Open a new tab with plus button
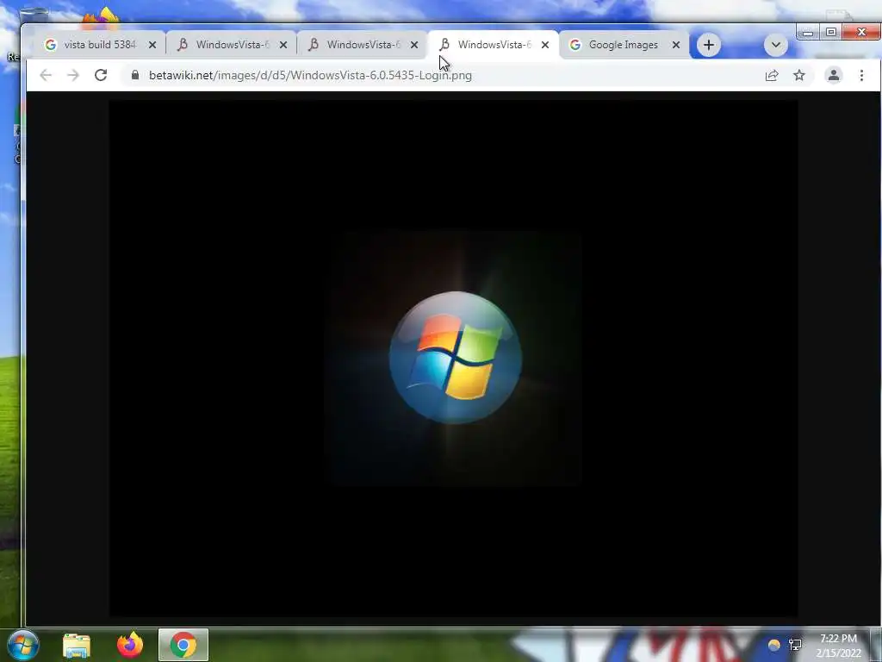 709,45
